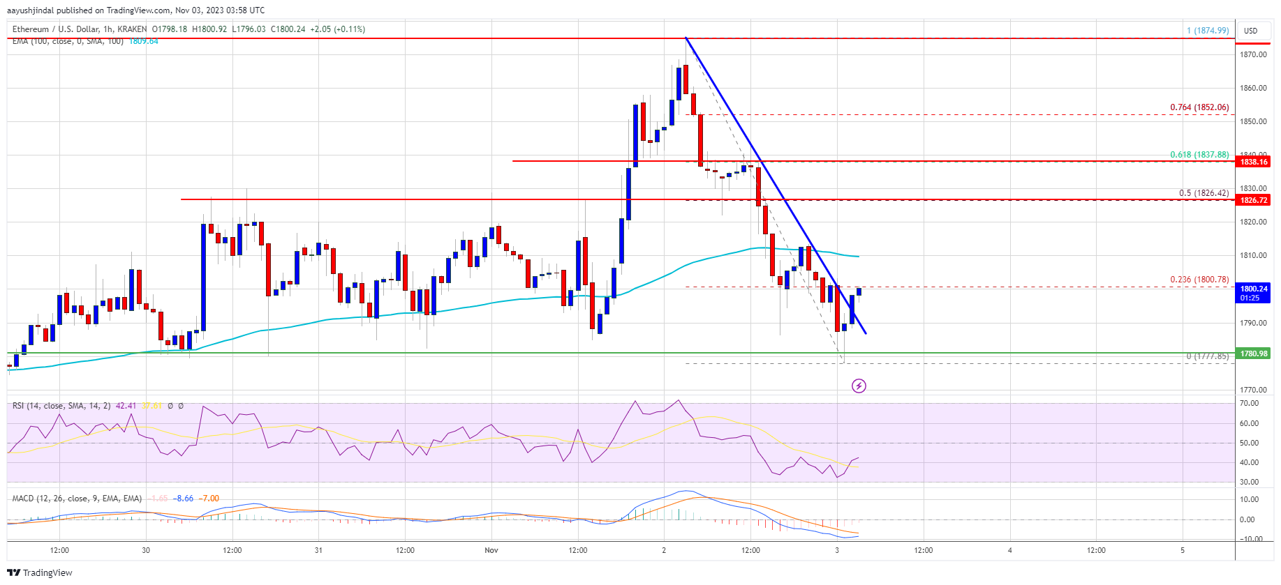Click the 0.764 (1852.06) Fibonacci level label
The width and height of the screenshot is (1281, 585).
(x=1199, y=107)
